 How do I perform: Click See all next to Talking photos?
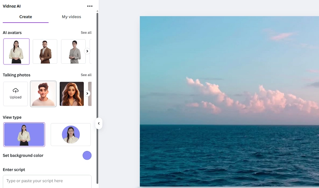click(86, 75)
